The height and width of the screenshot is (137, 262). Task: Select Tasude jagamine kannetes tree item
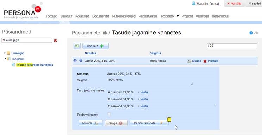[x=35, y=65]
